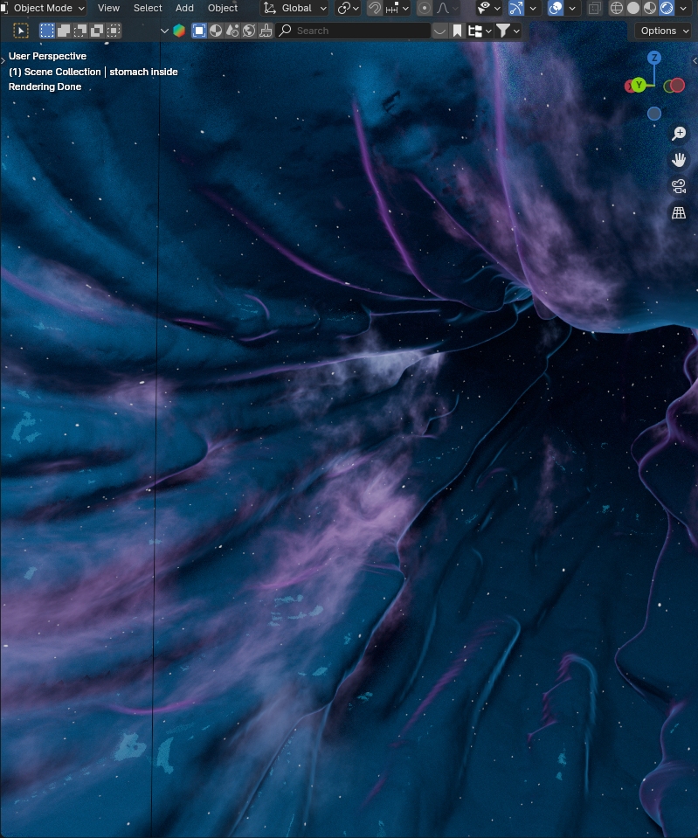Toggle the camera view icon
698x838 pixels.
[x=679, y=186]
